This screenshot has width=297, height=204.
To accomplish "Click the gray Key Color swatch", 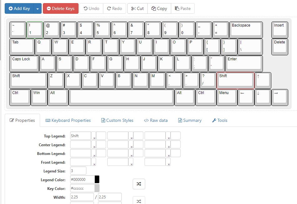I will pos(97,188).
